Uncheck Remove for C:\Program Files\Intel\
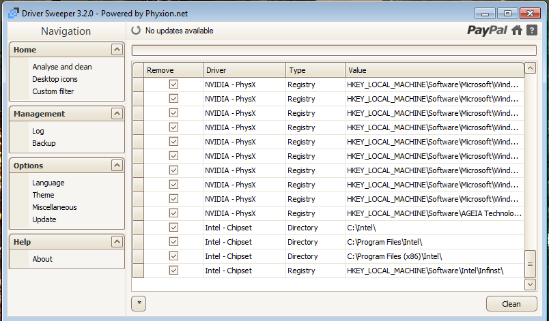The image size is (549, 321). tap(173, 242)
